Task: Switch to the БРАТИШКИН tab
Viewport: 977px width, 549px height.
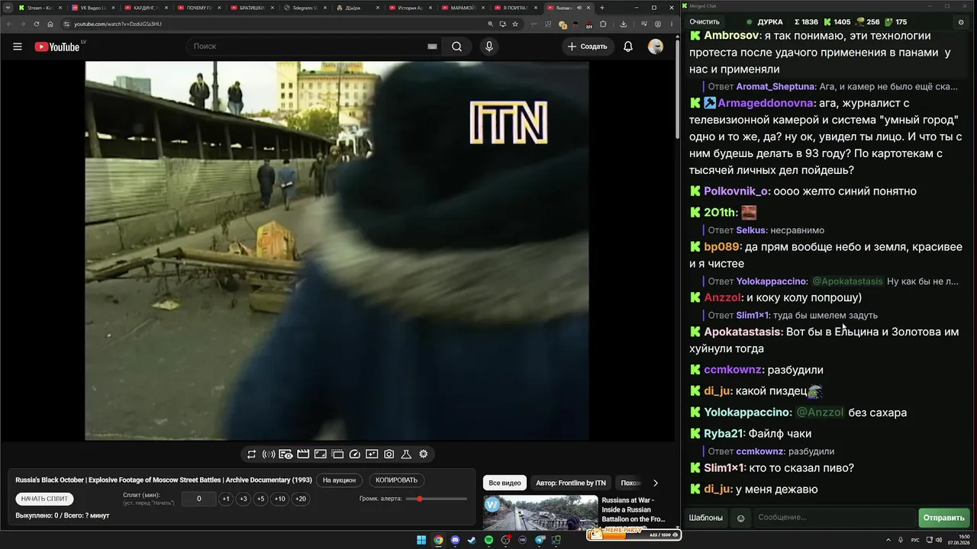Action: coord(251,8)
